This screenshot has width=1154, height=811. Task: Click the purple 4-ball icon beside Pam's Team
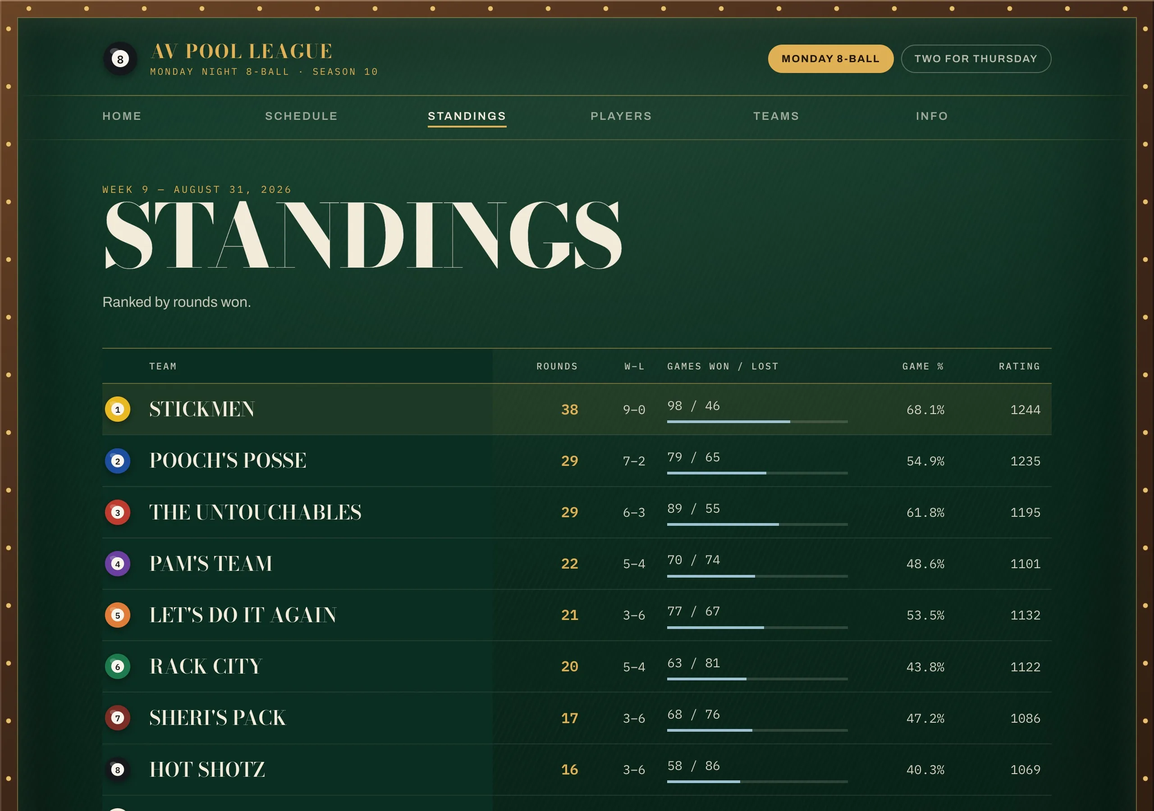[x=118, y=563]
